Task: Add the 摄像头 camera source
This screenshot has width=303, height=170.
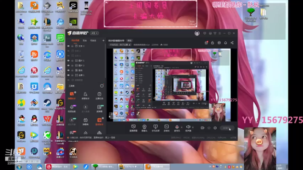Action: tap(144, 128)
